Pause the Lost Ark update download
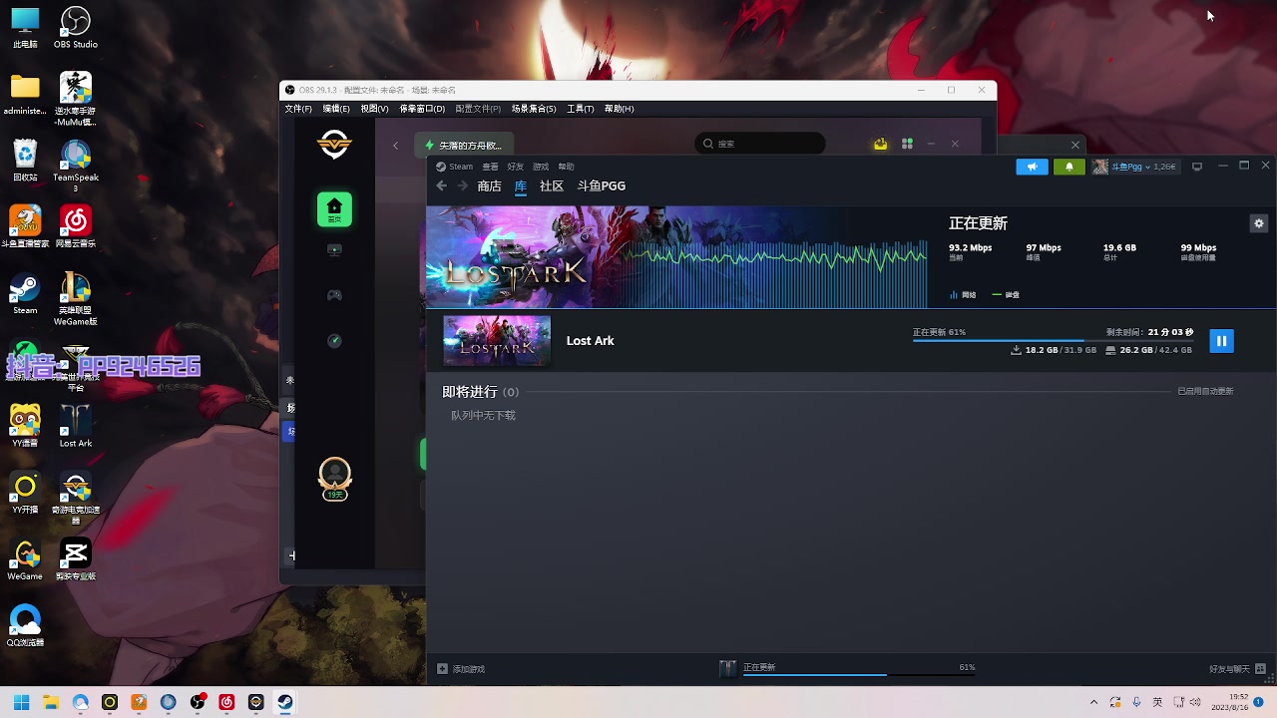 click(x=1221, y=341)
